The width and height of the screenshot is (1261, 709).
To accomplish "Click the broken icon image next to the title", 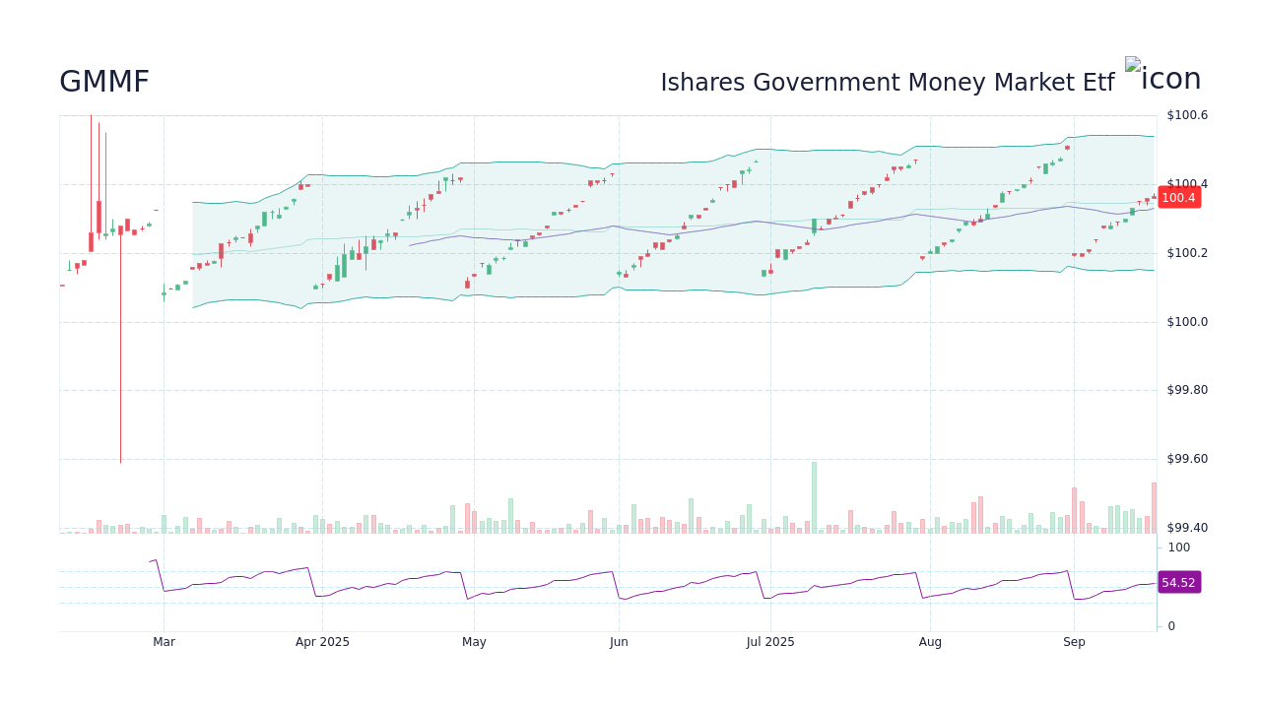I will click(1163, 76).
